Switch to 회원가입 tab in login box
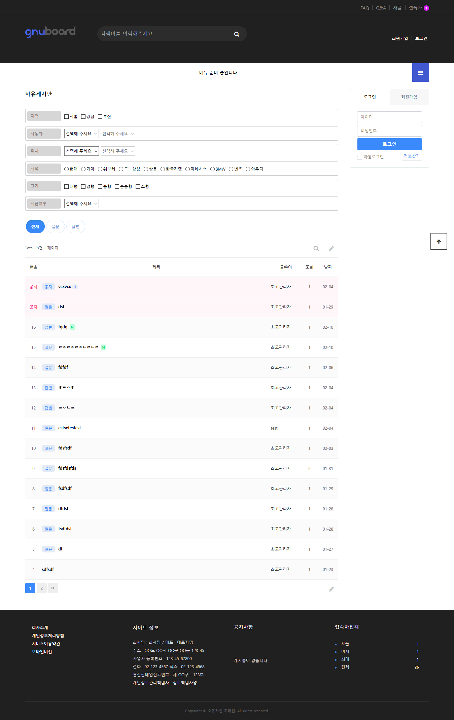The width and height of the screenshot is (454, 720). (x=409, y=97)
